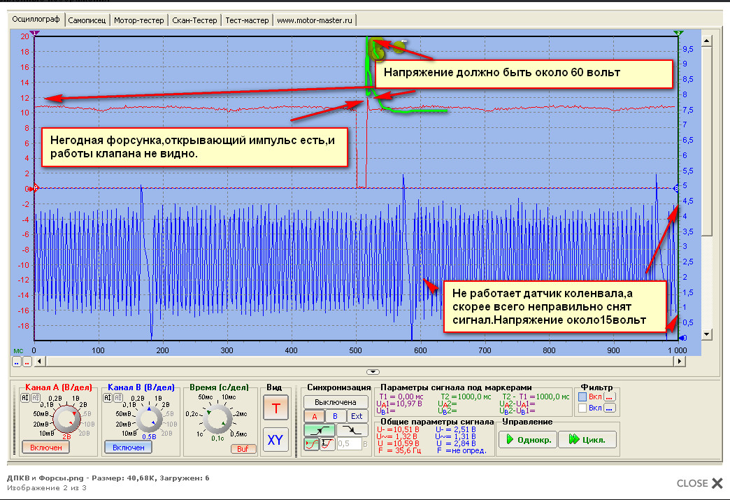Click channel A zero-level marker on left axis

pos(35,189)
